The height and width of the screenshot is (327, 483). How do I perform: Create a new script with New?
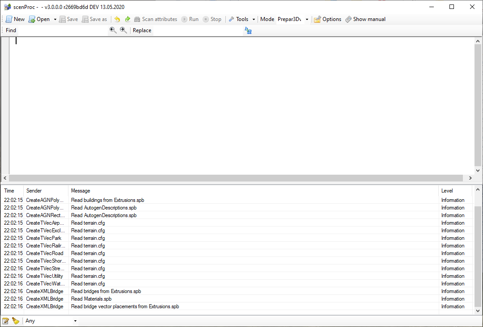tap(15, 19)
